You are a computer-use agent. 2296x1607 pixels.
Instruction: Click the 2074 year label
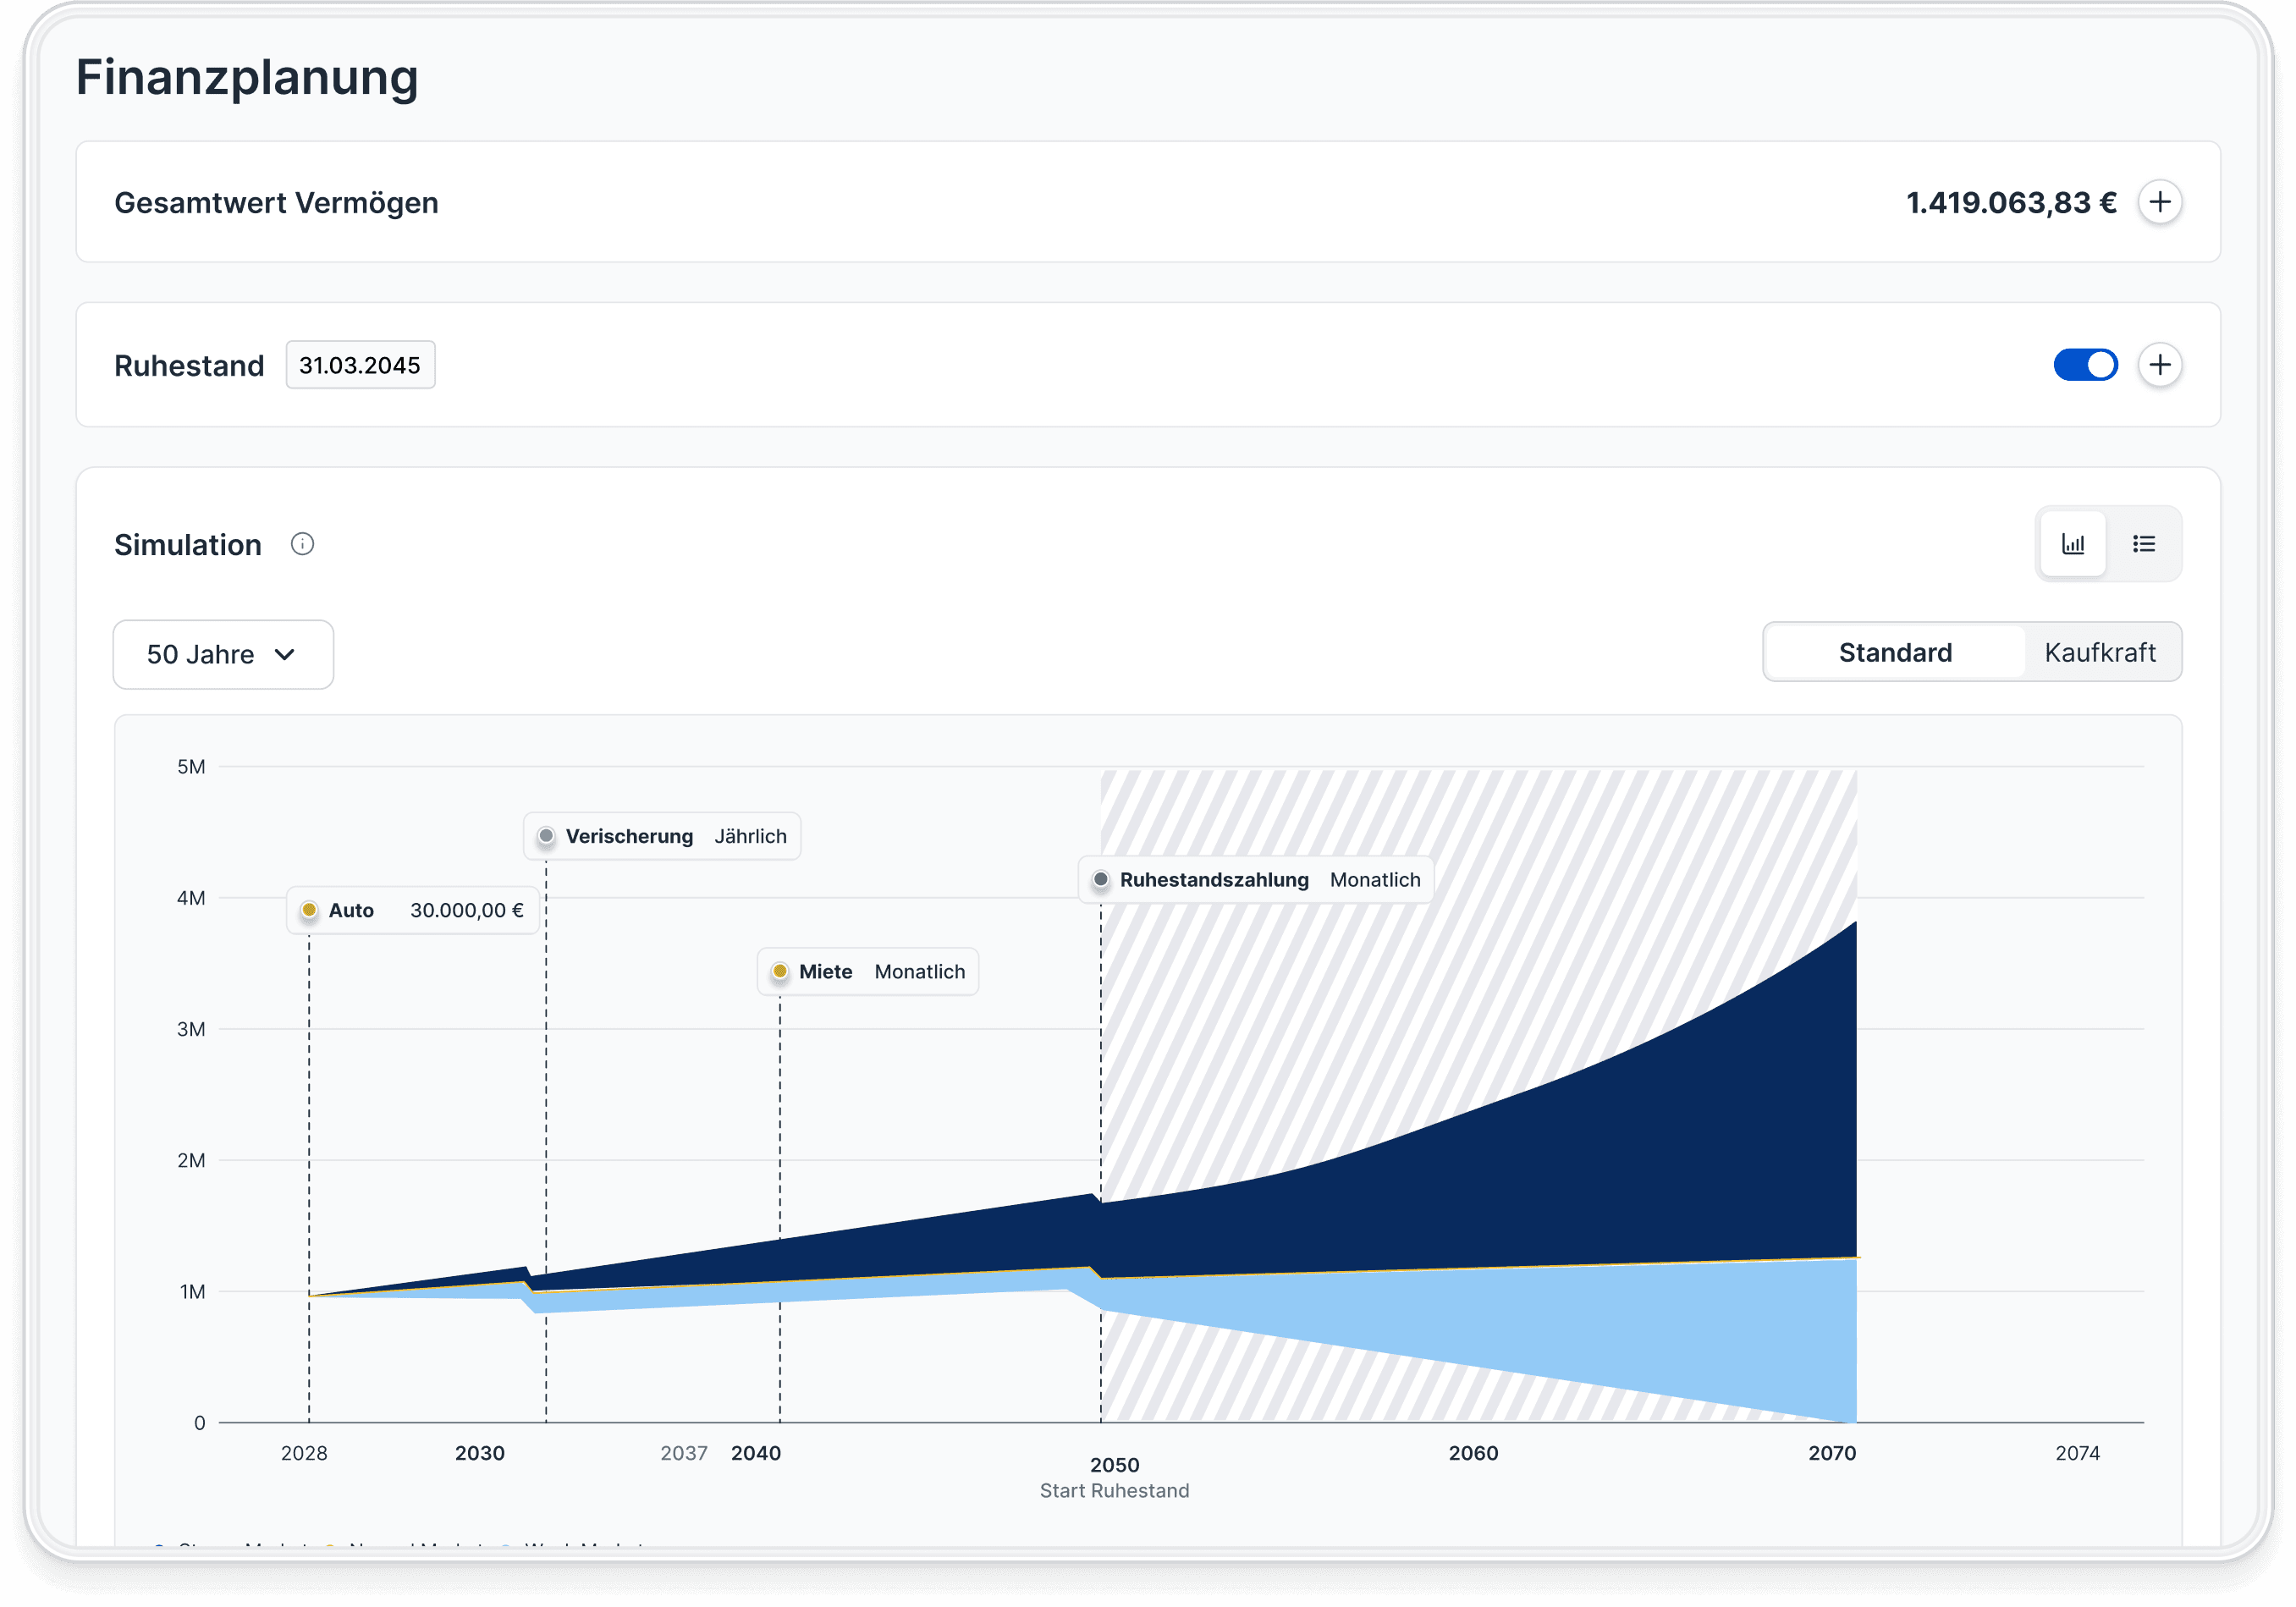click(2077, 1453)
